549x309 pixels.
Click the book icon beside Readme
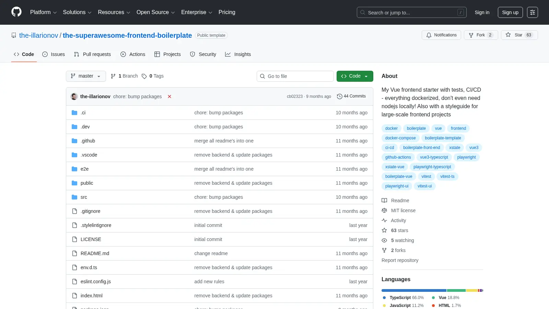[384, 201]
